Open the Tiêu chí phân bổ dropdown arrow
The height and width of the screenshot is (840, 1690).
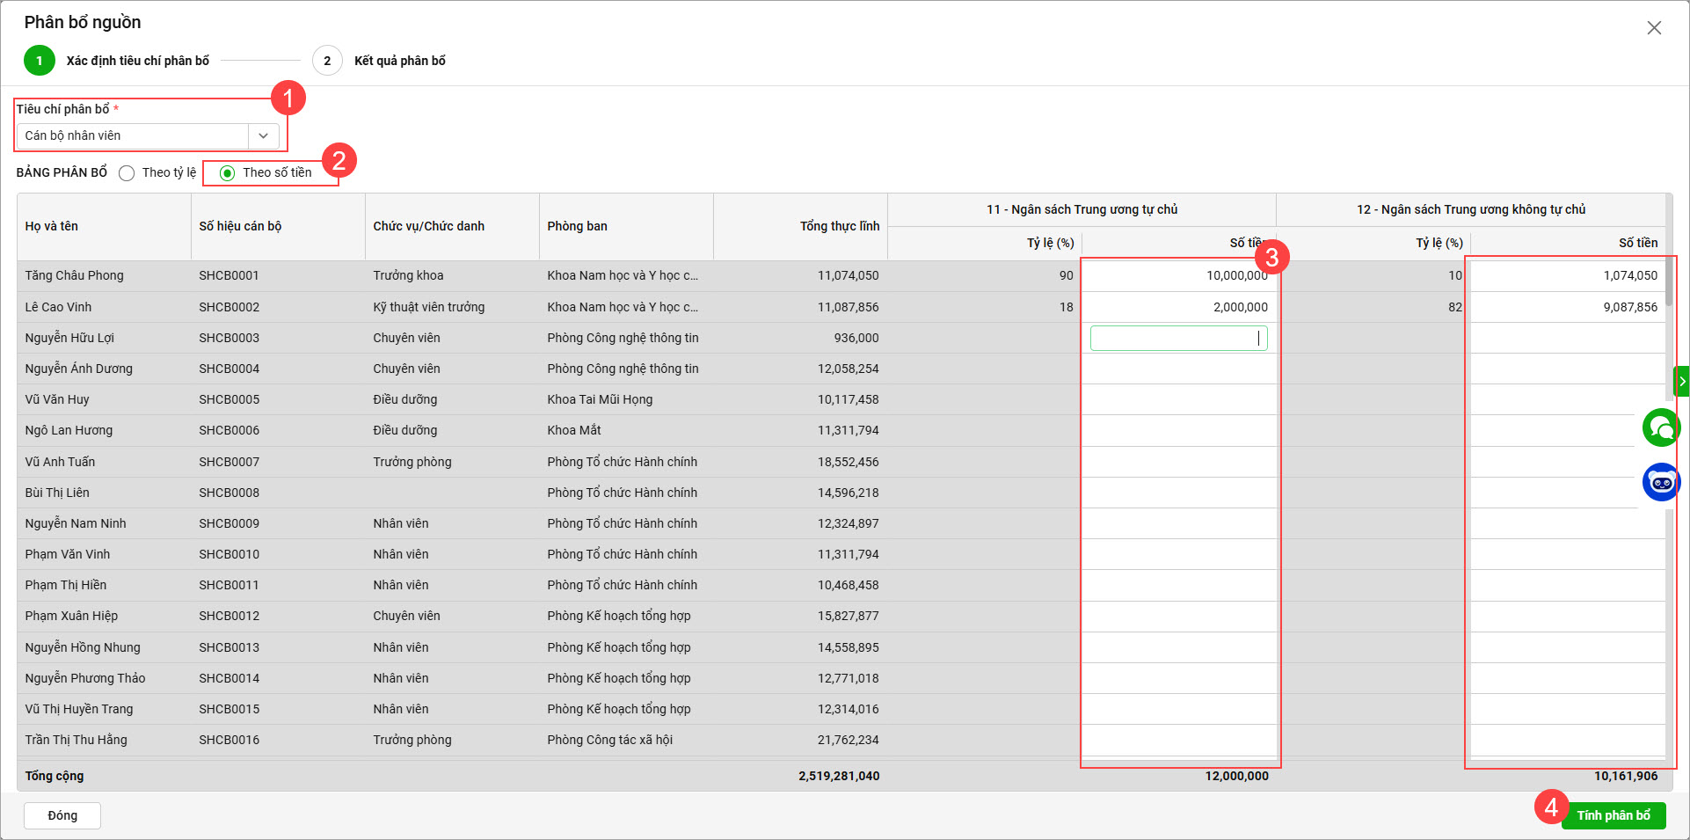(263, 136)
